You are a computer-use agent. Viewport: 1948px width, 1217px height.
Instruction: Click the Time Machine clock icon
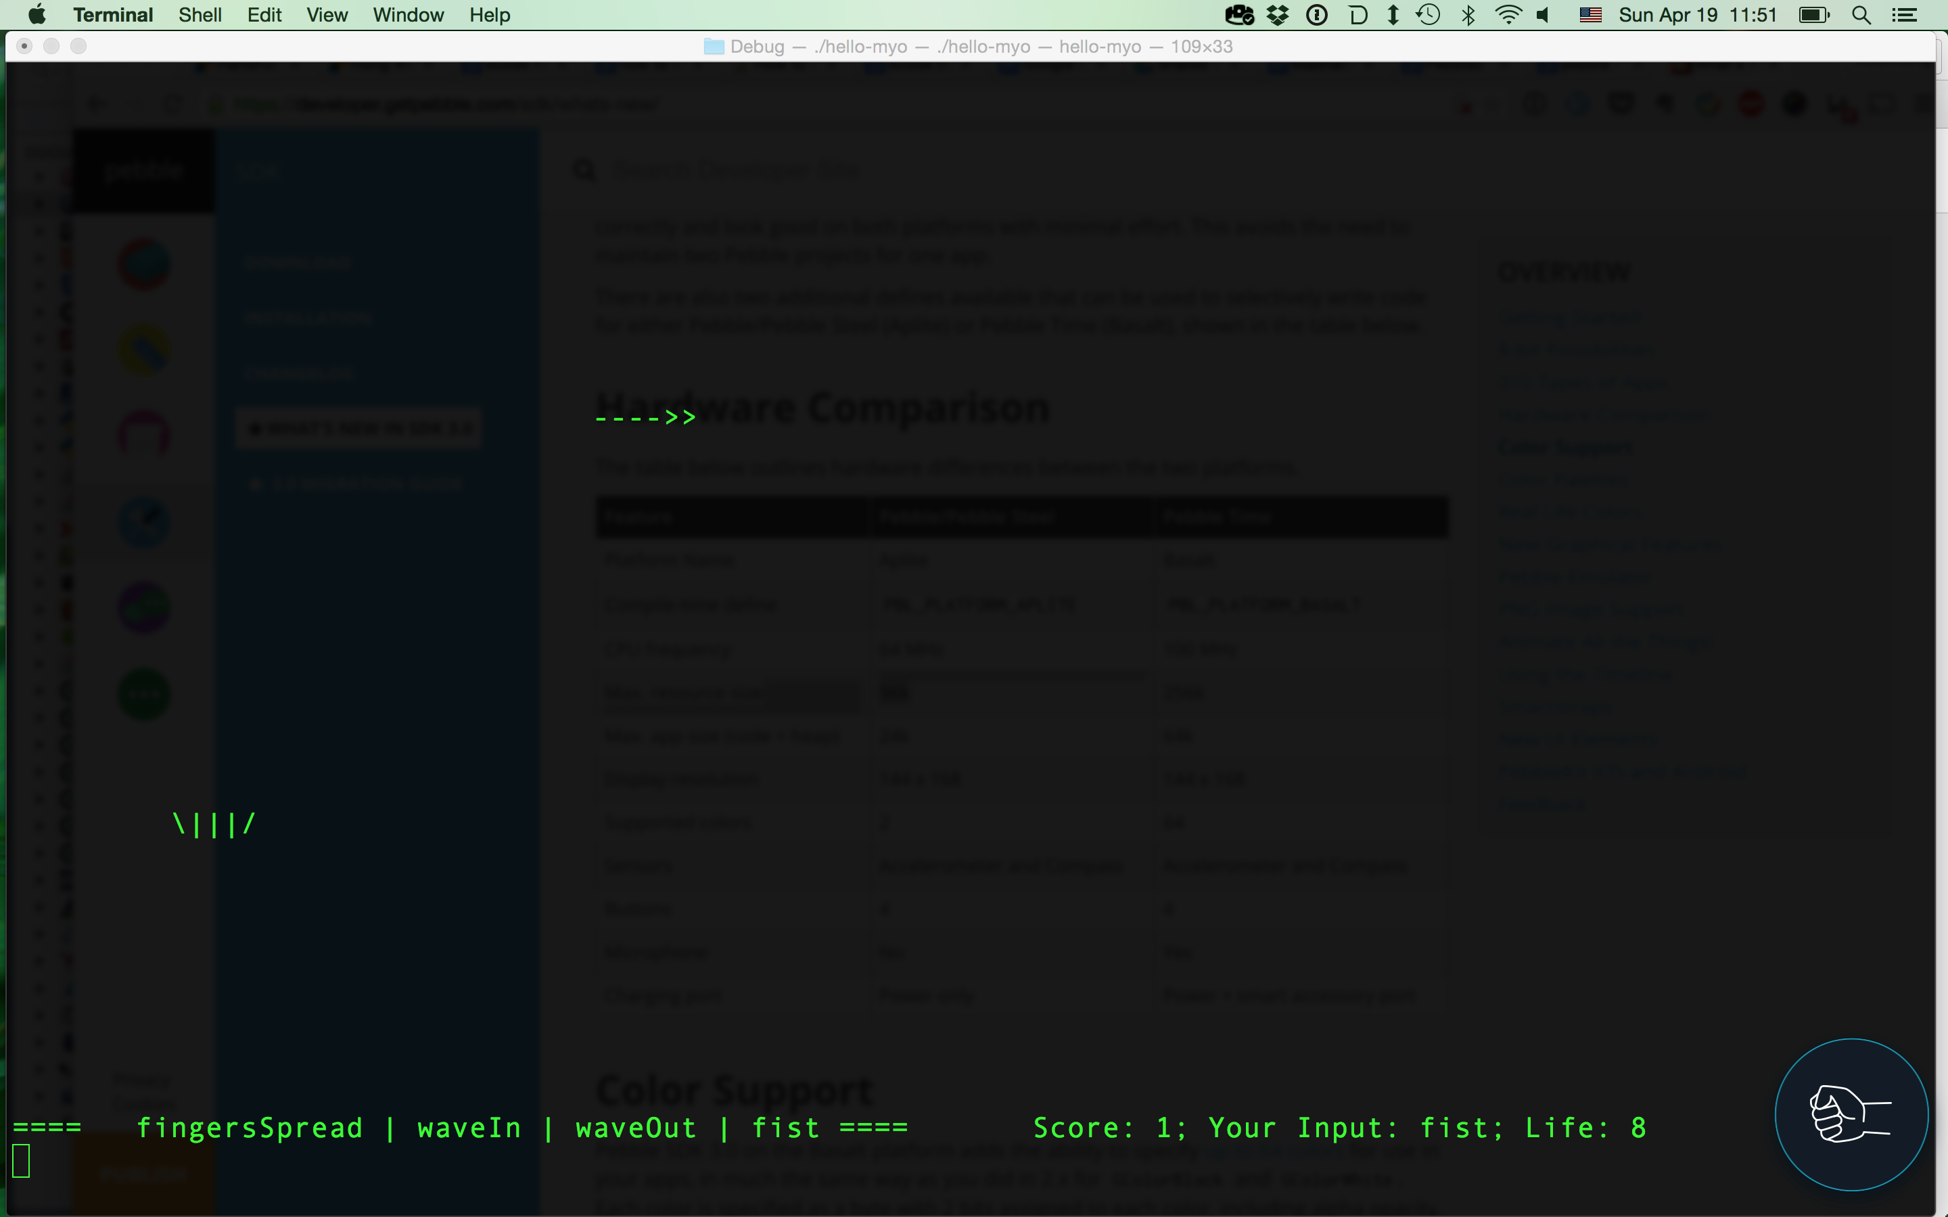coord(1429,14)
